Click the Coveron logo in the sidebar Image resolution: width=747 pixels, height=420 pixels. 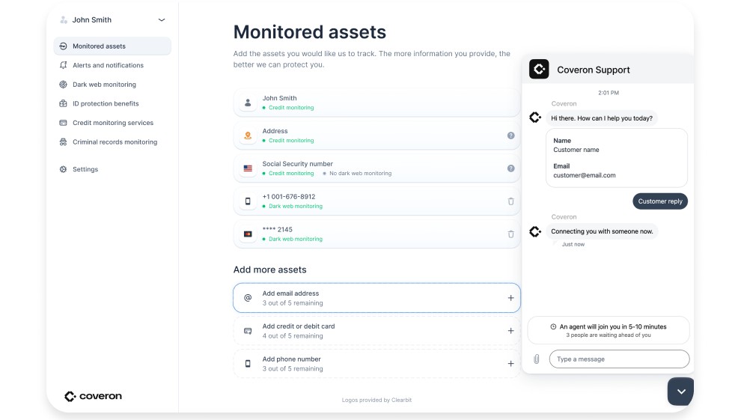[93, 396]
